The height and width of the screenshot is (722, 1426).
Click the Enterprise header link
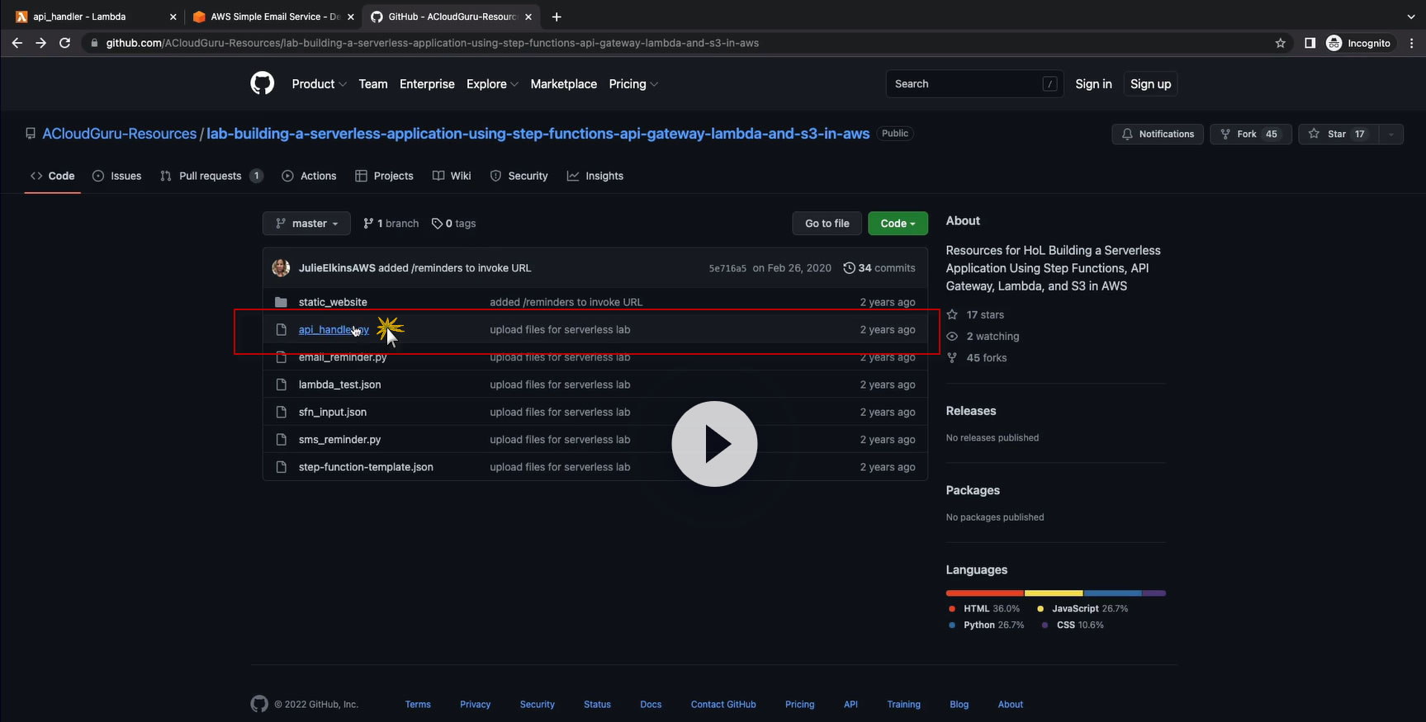427,84
